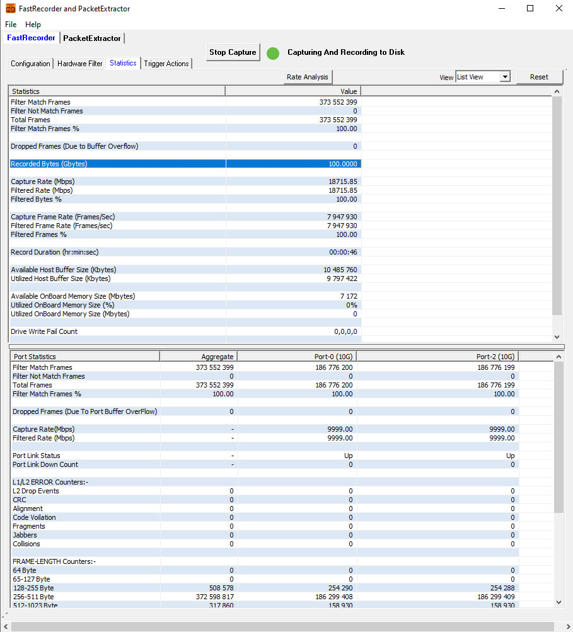Switch to the FastRecorder tab
The width and height of the screenshot is (573, 632).
pos(31,38)
